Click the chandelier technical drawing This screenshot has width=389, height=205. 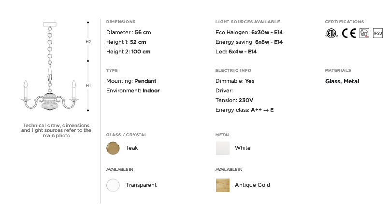click(x=50, y=66)
